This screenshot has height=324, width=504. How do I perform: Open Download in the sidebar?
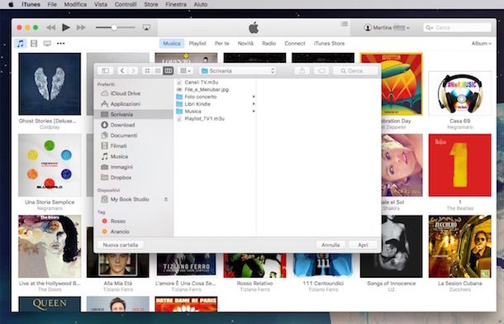[x=122, y=125]
